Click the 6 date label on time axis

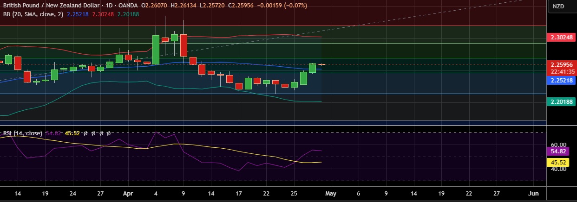(358, 193)
